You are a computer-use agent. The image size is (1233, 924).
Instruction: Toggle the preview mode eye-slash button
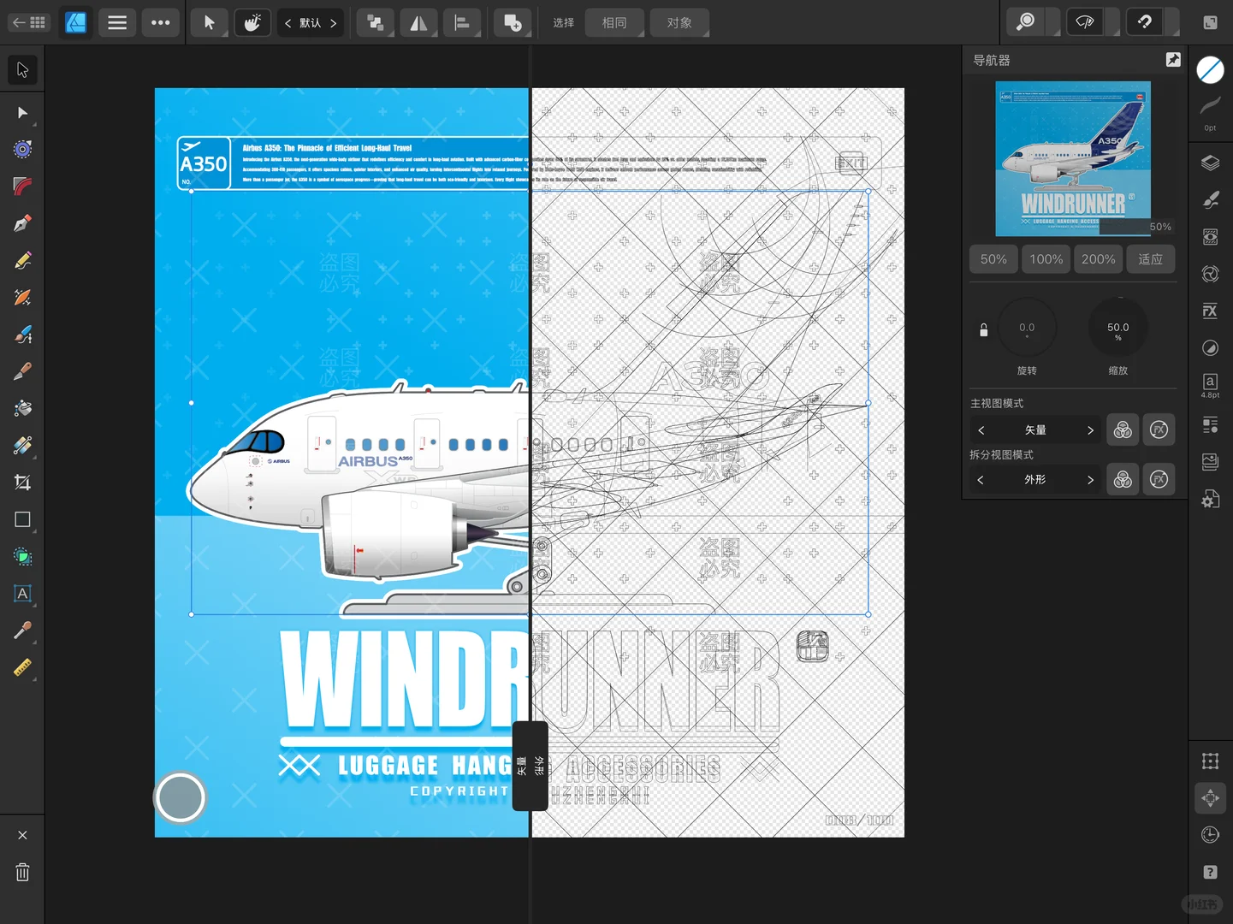click(x=1085, y=22)
